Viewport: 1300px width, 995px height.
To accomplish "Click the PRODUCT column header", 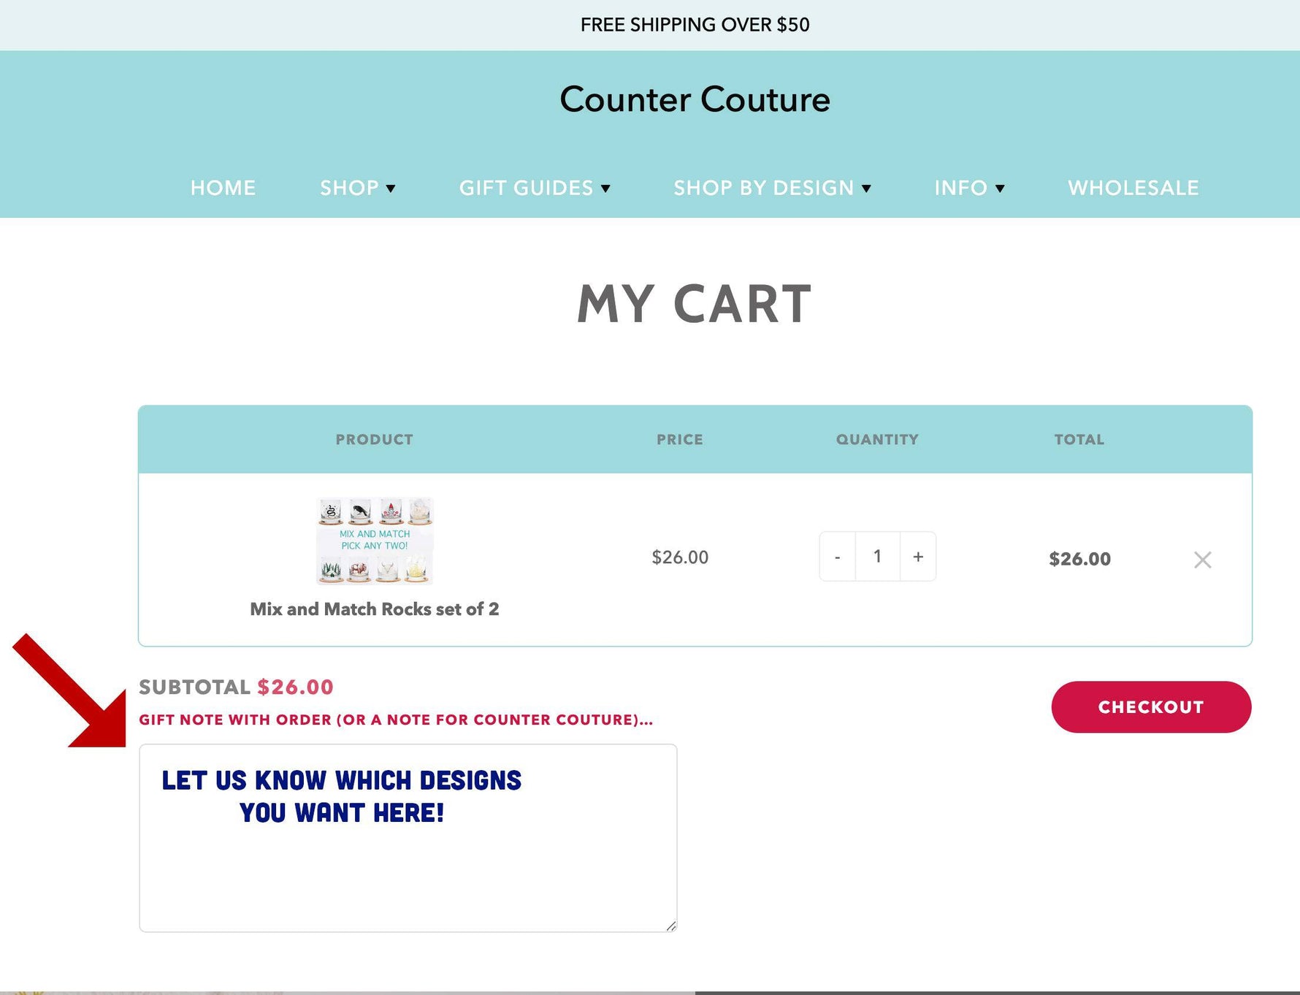I will point(374,439).
